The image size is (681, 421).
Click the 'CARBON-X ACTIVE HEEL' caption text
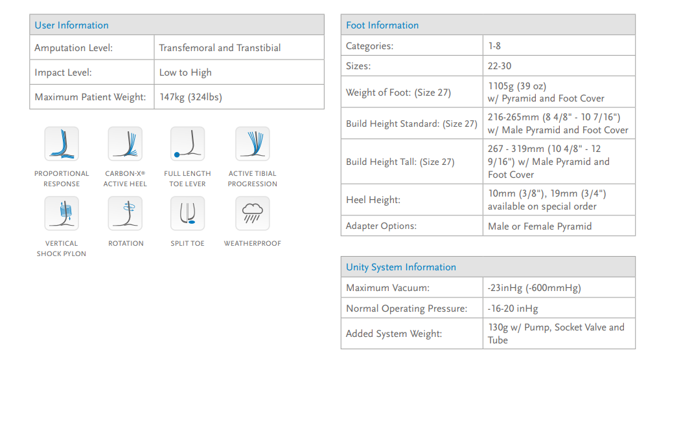(x=125, y=178)
